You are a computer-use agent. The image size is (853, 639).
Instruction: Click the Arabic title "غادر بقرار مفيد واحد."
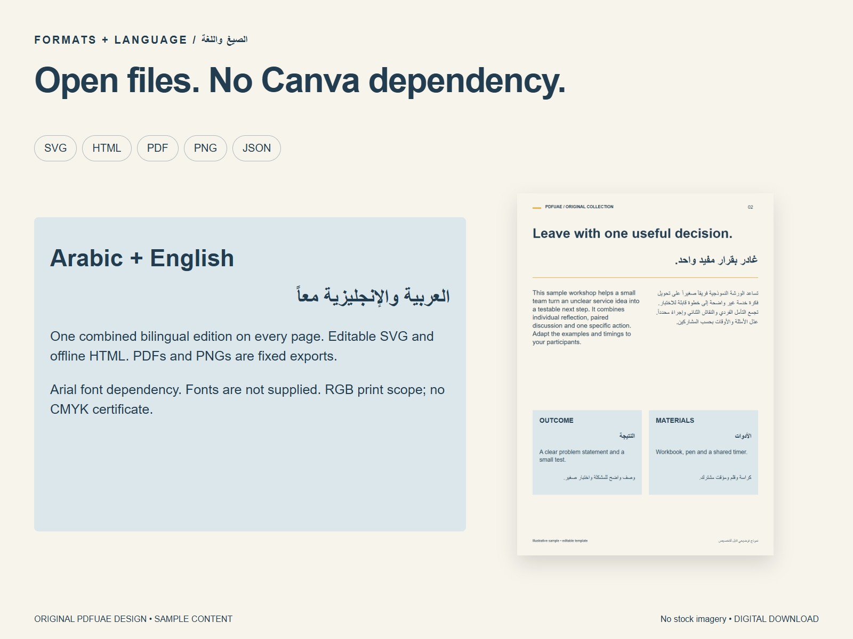click(716, 260)
